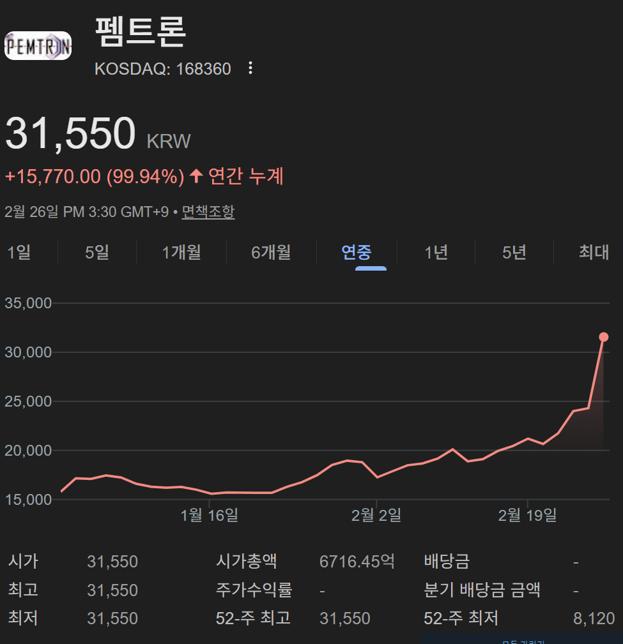Switch chart to the 1년 view

(x=436, y=252)
